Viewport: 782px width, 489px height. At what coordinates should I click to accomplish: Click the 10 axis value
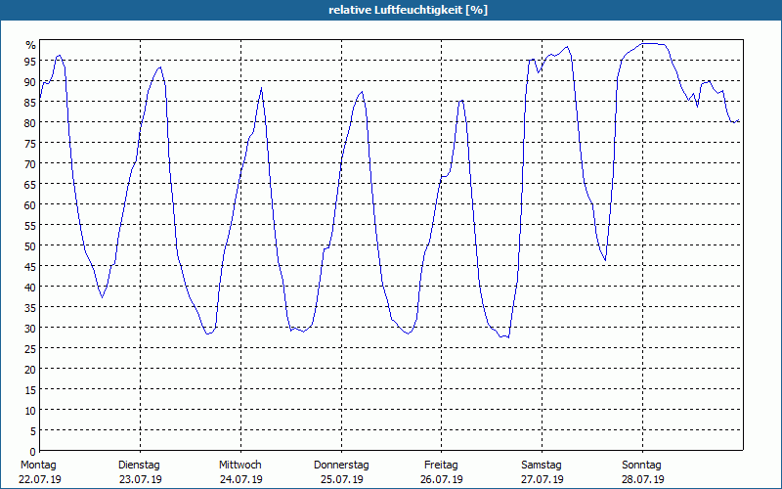click(x=30, y=411)
